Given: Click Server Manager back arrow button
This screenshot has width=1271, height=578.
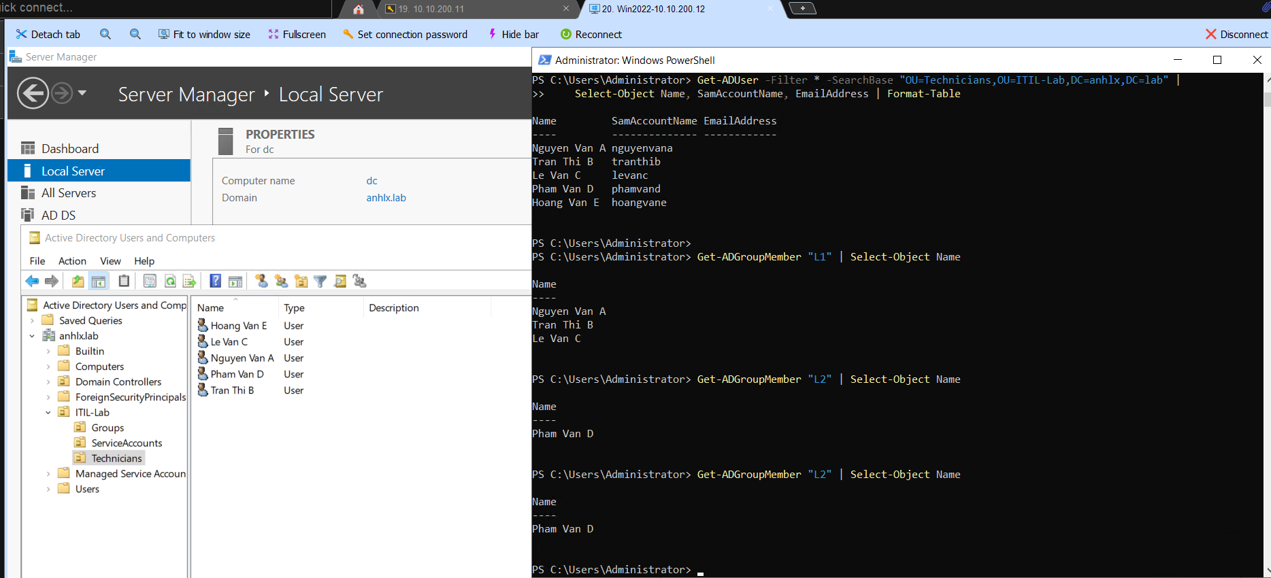Looking at the screenshot, I should (x=33, y=93).
